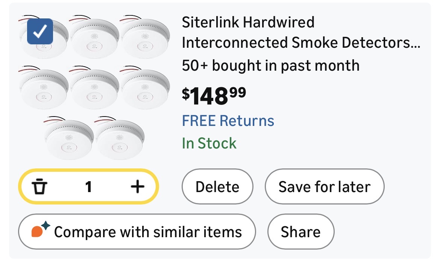
Task: Click the quantity number 1
Action: pos(88,186)
